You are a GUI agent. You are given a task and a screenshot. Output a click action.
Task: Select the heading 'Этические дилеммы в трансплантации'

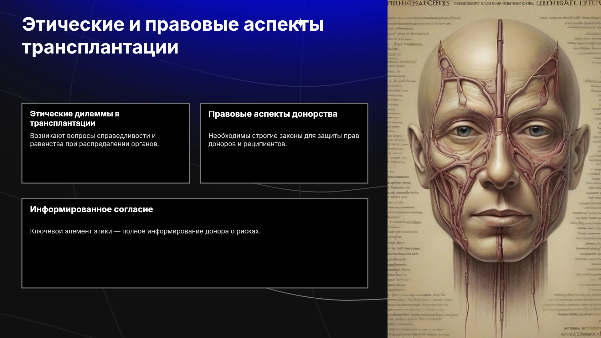[75, 118]
